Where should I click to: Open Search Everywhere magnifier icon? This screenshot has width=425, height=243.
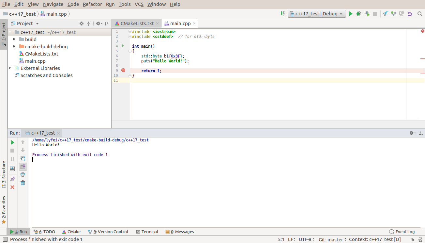[420, 14]
